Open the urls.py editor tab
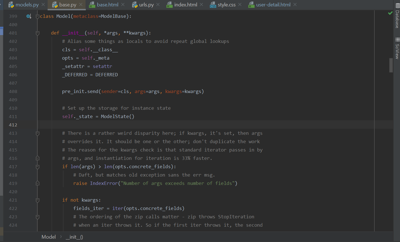The image size is (400, 242). pyautogui.click(x=147, y=5)
